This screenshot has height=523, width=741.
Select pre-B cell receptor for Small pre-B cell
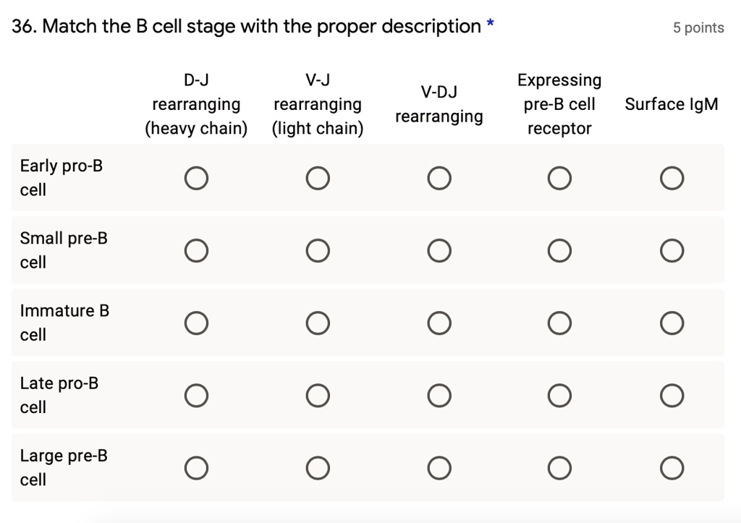pyautogui.click(x=559, y=250)
